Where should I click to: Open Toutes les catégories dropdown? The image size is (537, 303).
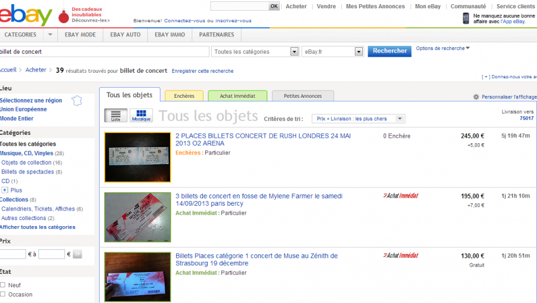click(255, 52)
